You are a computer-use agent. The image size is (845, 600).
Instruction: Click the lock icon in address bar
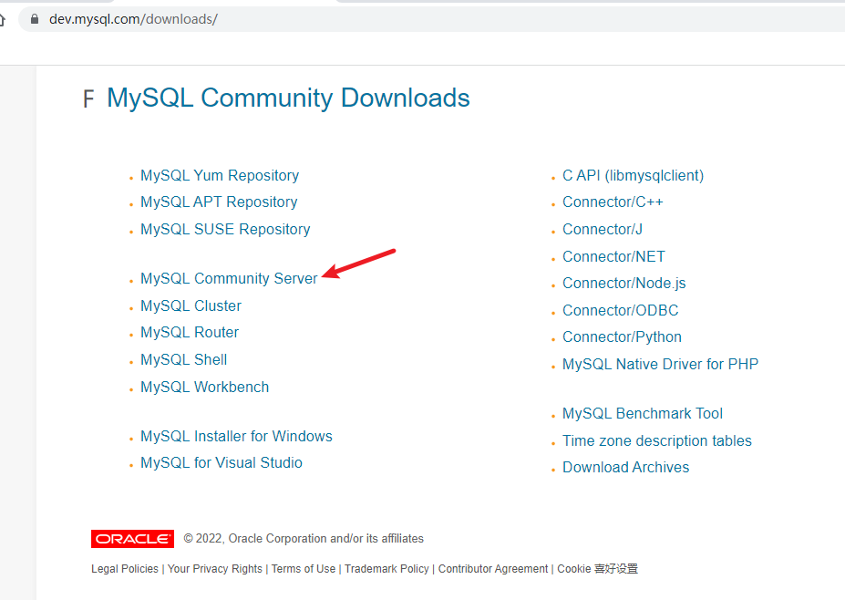coord(35,19)
